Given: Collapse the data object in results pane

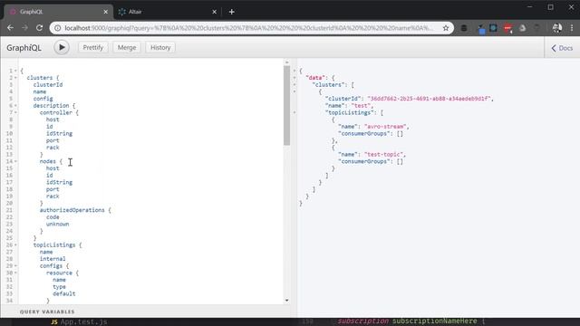Looking at the screenshot, I should (295, 78).
